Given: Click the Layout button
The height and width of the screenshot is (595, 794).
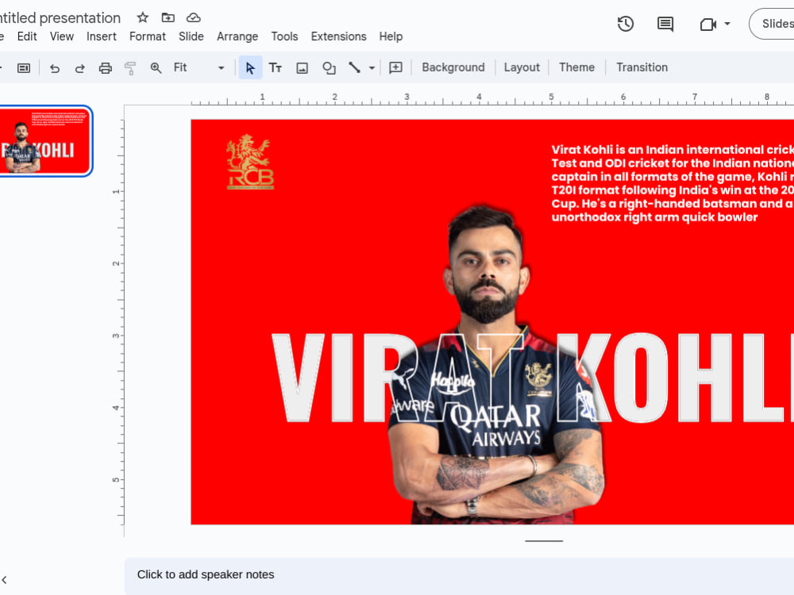Looking at the screenshot, I should [x=522, y=67].
